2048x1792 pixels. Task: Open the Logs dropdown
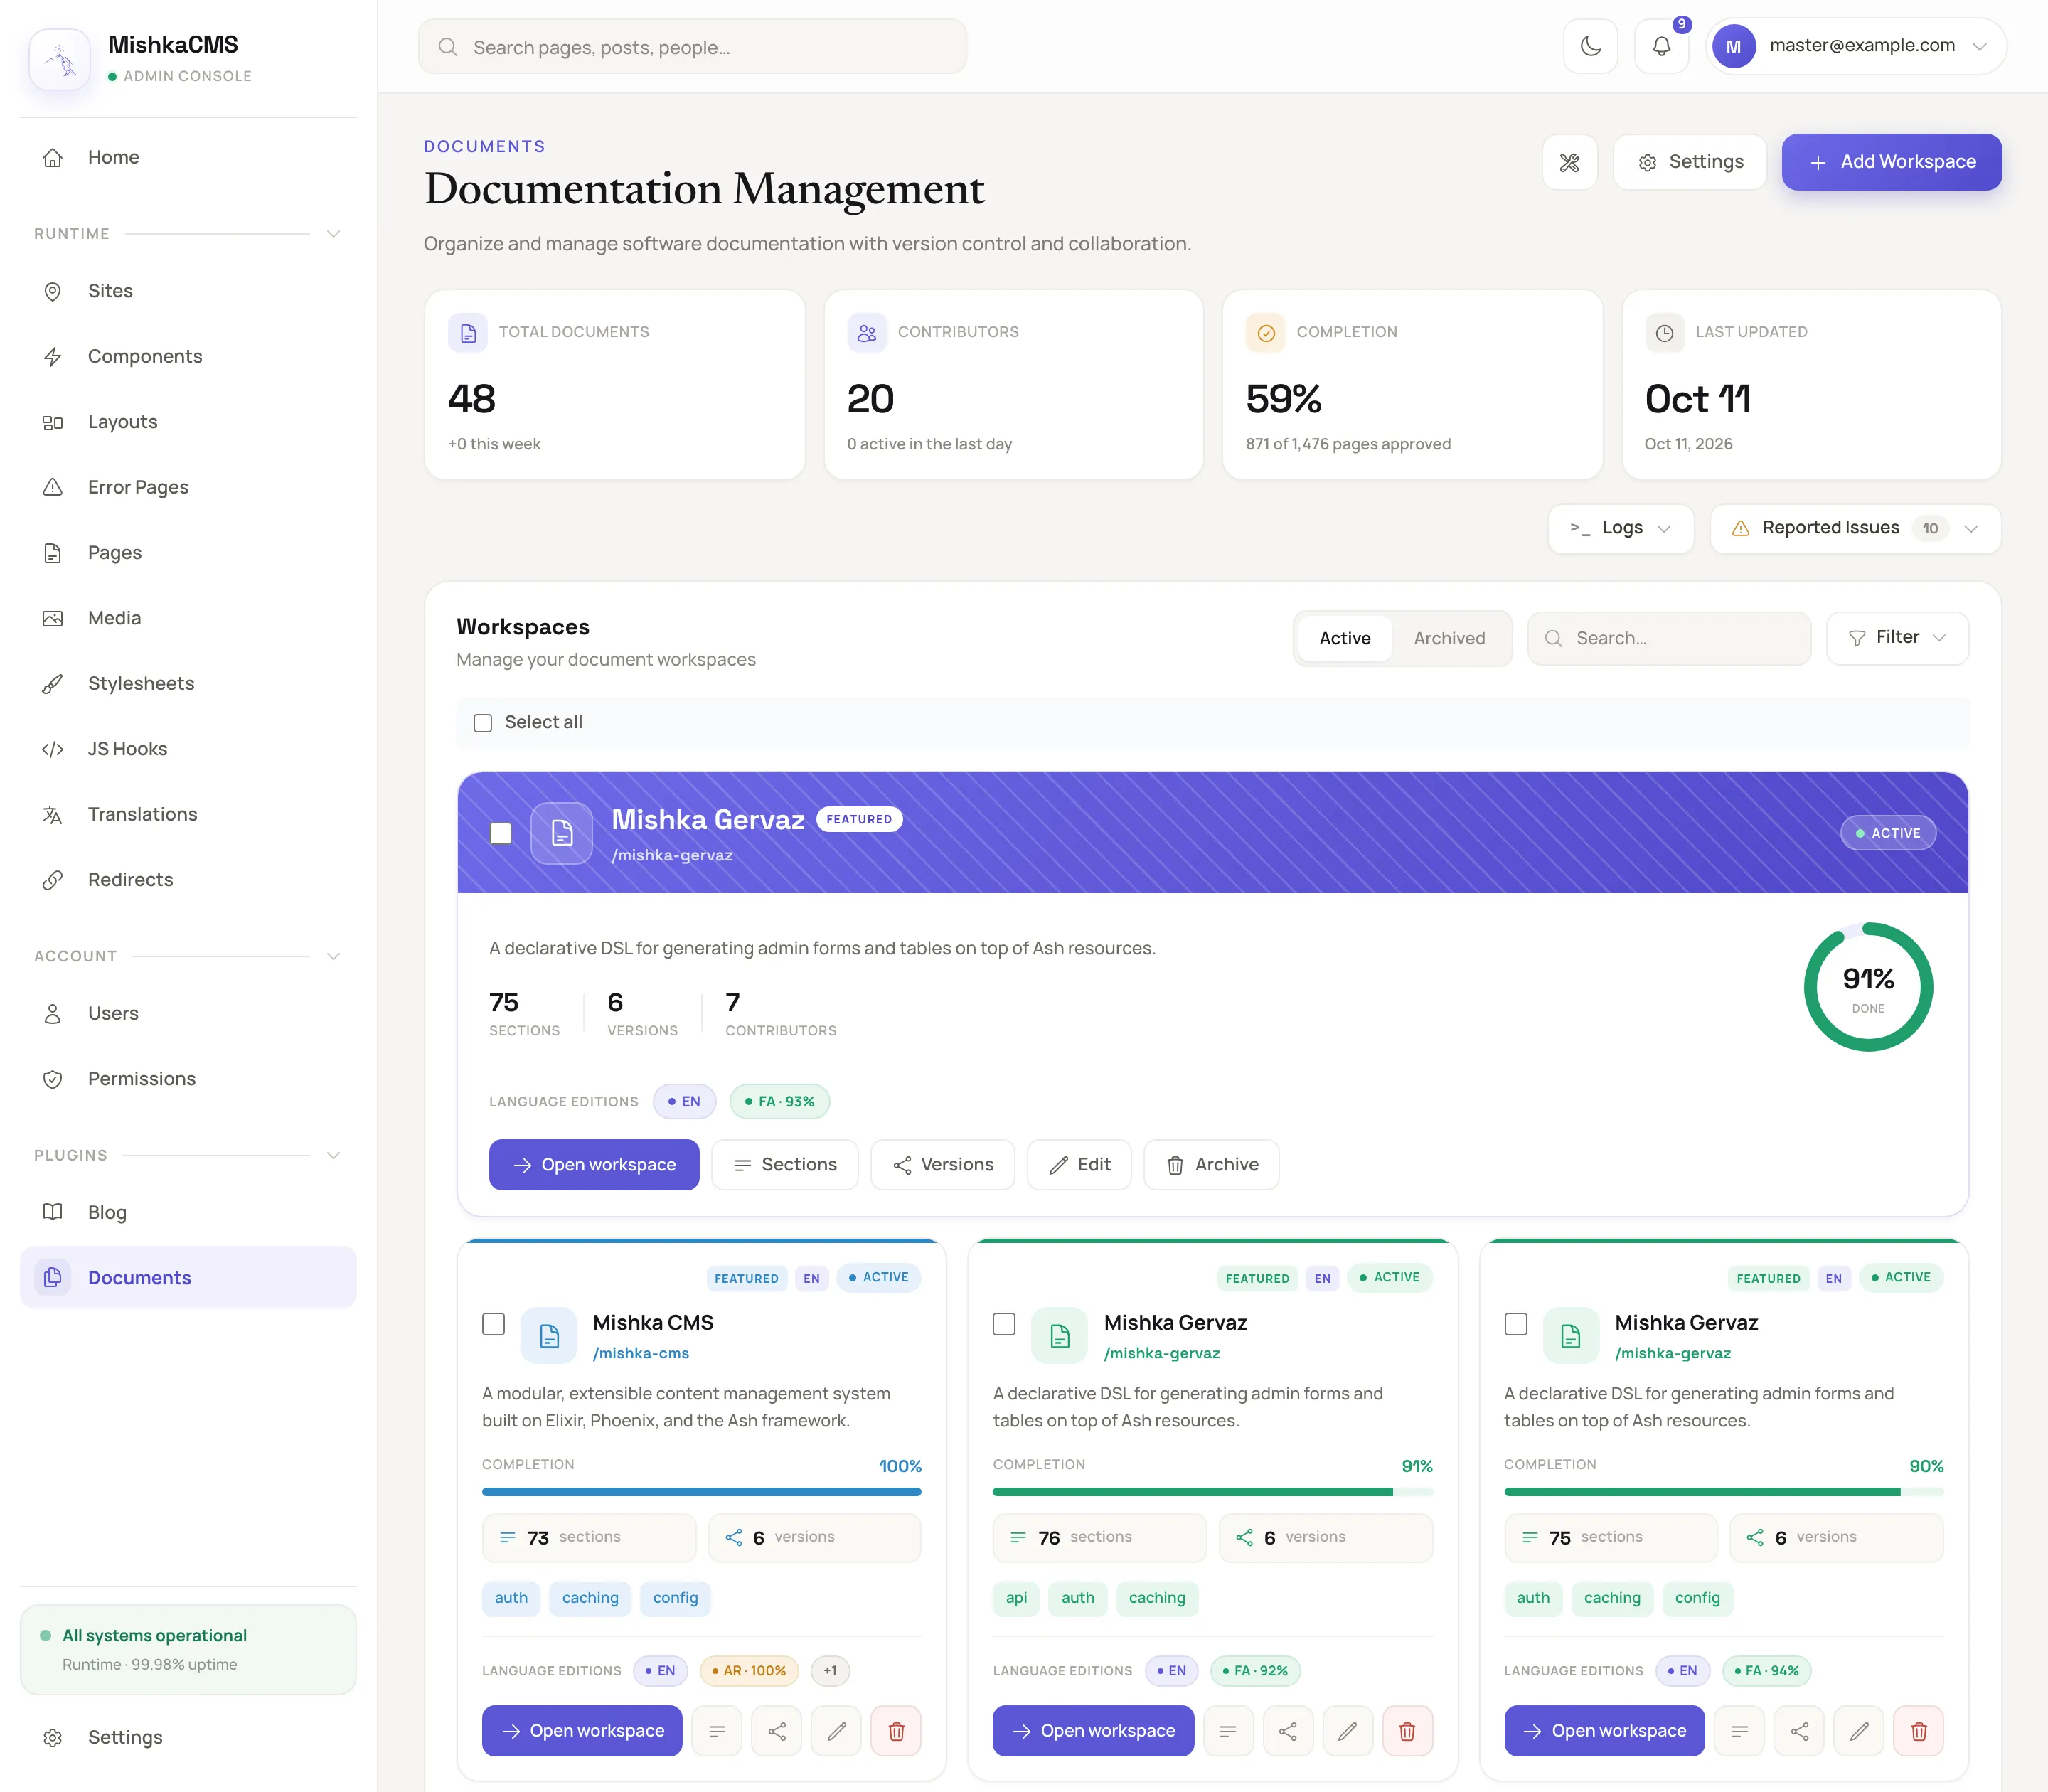click(1621, 528)
